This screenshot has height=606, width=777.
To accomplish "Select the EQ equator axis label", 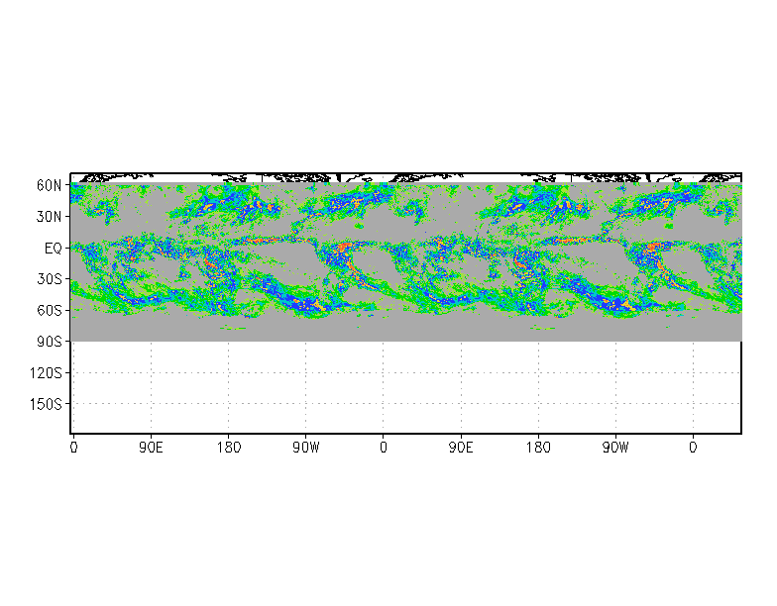I will [54, 248].
